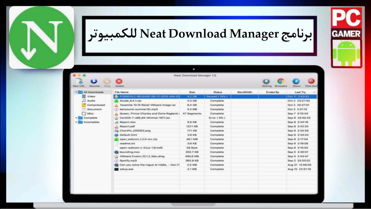371x209 pixels.
Task: Select CentOS-7-x86_64-Minimal-1611.iso row
Action: (x=215, y=118)
